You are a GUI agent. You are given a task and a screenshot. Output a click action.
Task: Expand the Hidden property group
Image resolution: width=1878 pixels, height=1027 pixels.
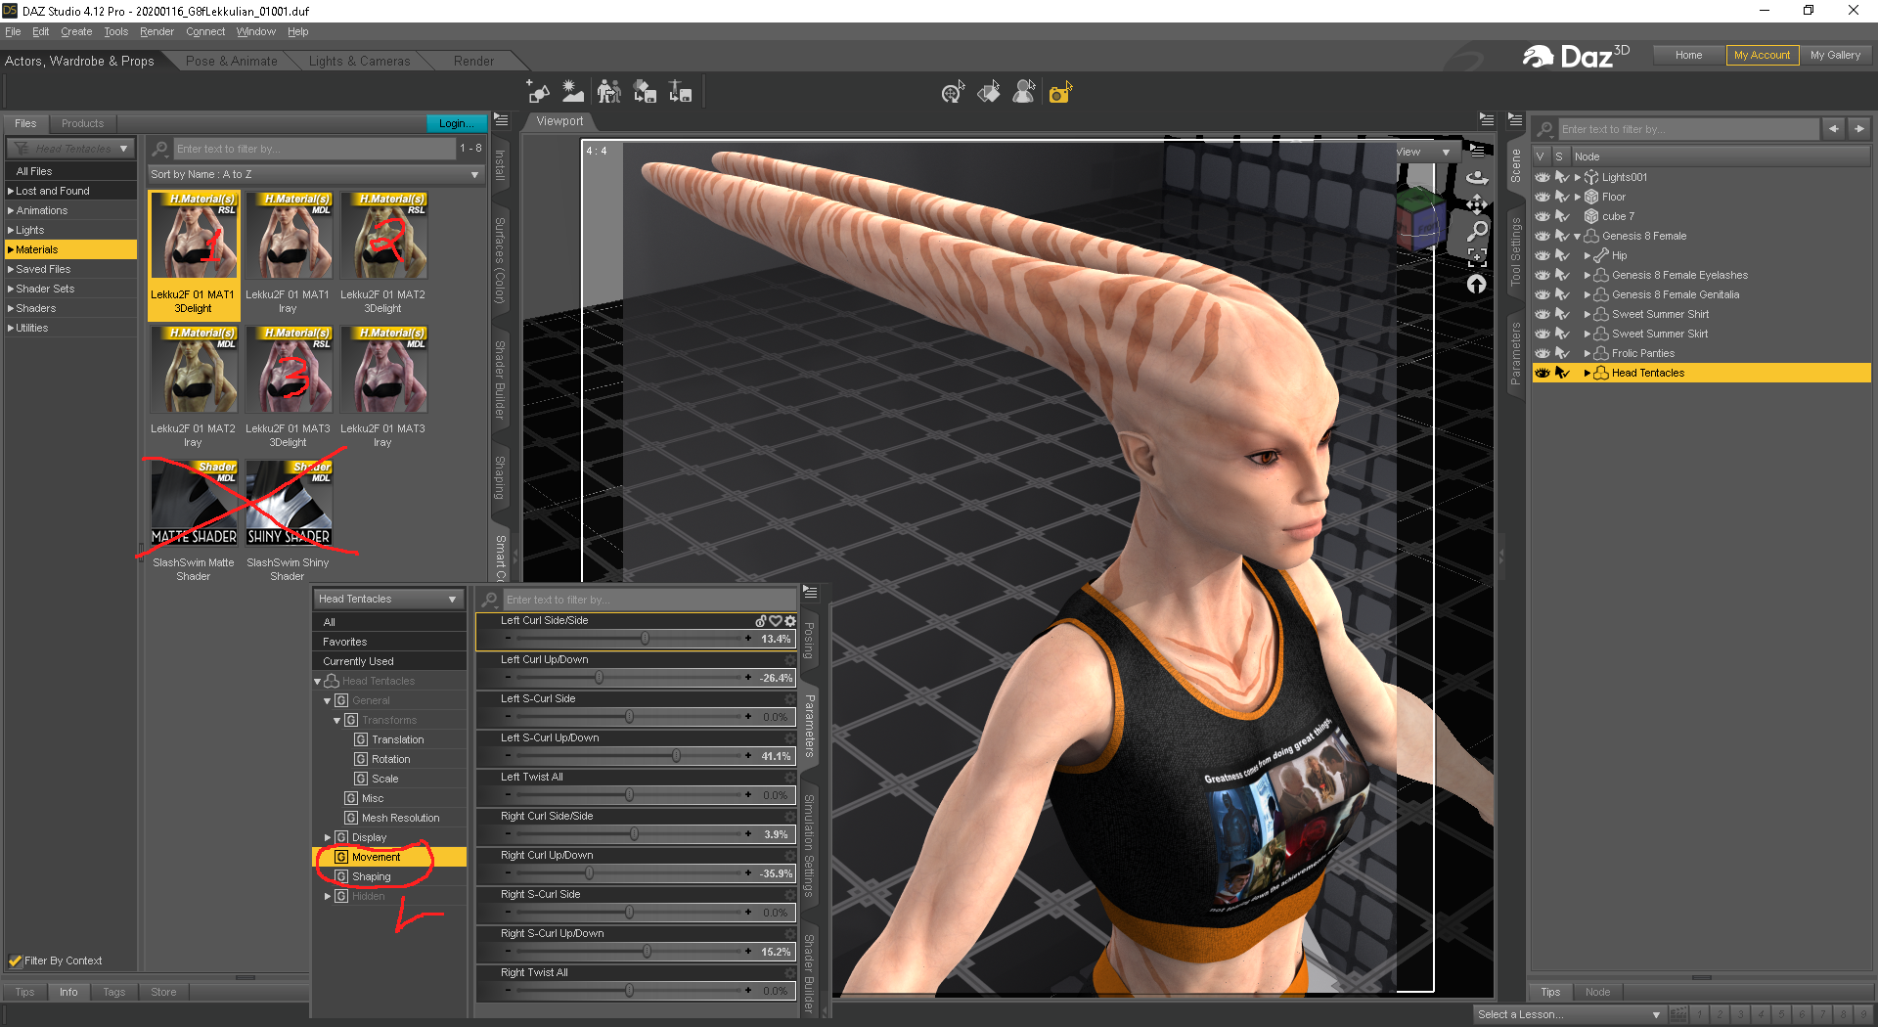pos(327,896)
